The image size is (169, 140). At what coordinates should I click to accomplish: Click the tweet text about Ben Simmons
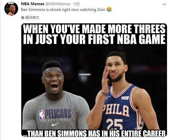(x=63, y=10)
